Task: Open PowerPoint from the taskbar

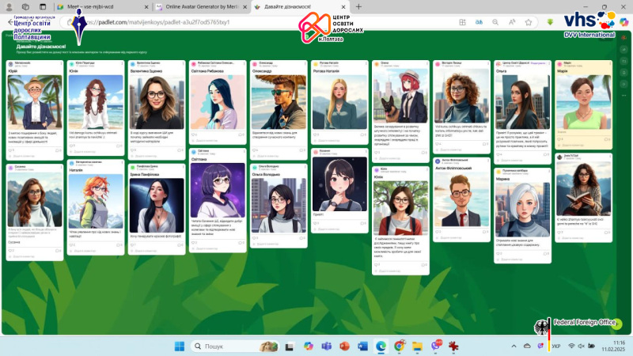Action: tap(344, 347)
